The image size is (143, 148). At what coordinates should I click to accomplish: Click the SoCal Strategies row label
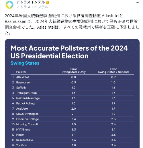27,114
